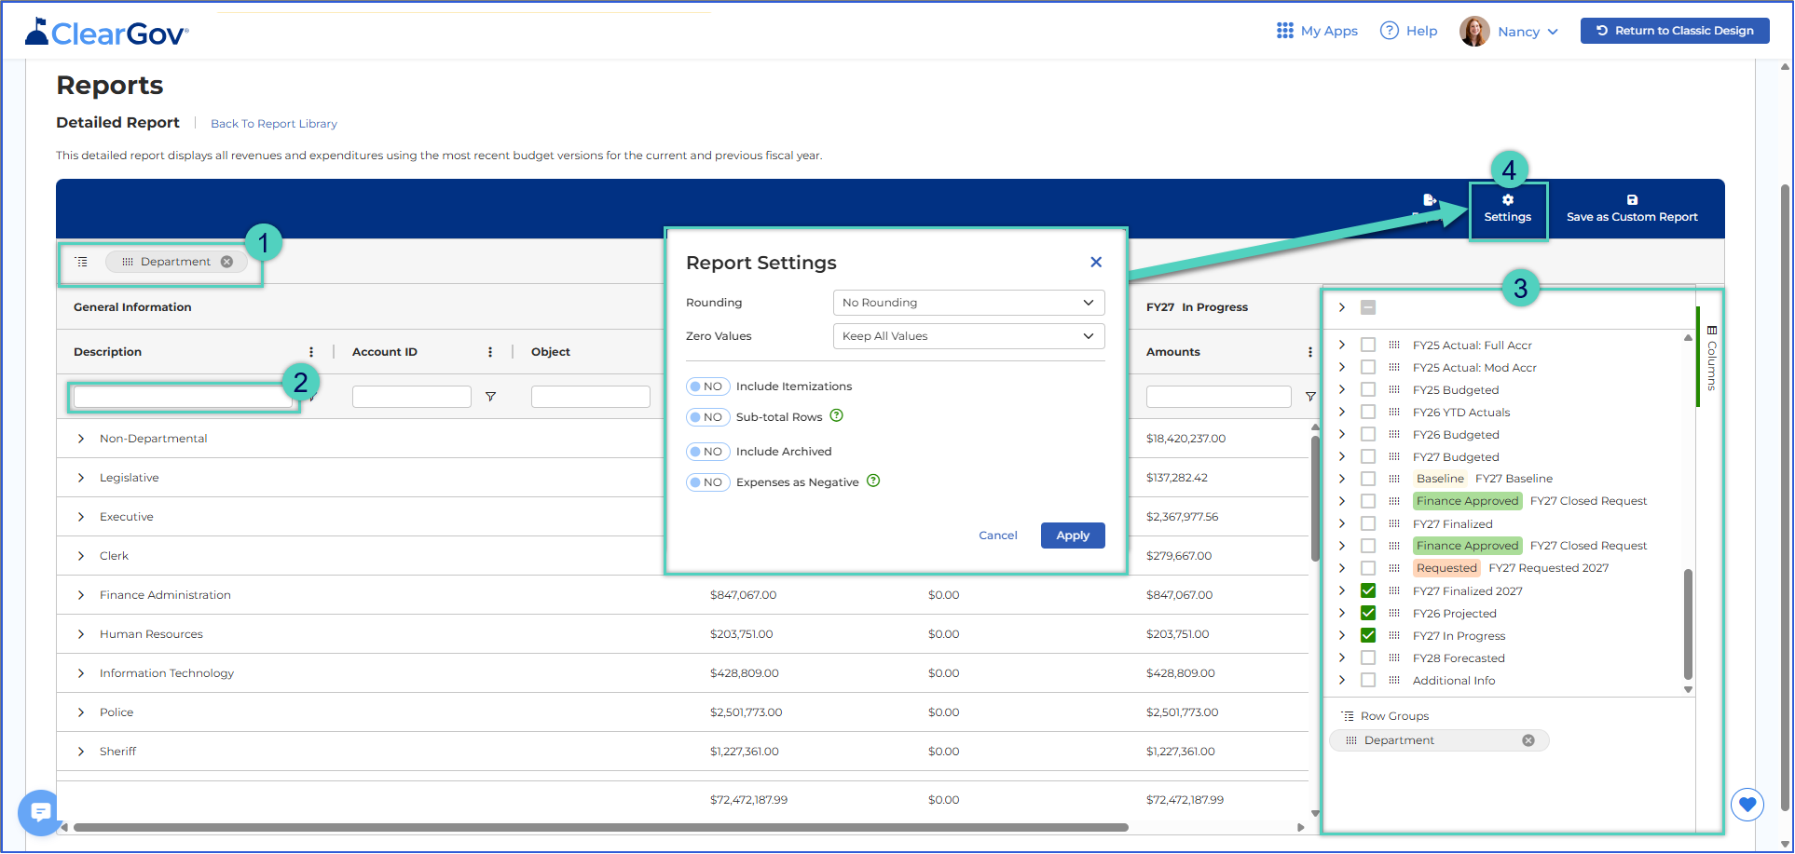Remove Department from Row Groups panel
Viewport: 1795px width, 854px height.
tap(1528, 740)
